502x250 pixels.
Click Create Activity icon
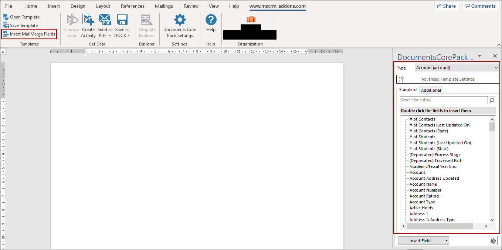point(88,20)
